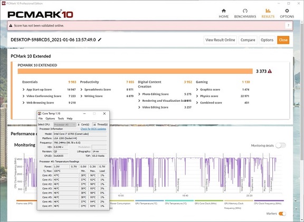Edit result name with pencil icon
The width and height of the screenshot is (304, 222).
point(100,40)
